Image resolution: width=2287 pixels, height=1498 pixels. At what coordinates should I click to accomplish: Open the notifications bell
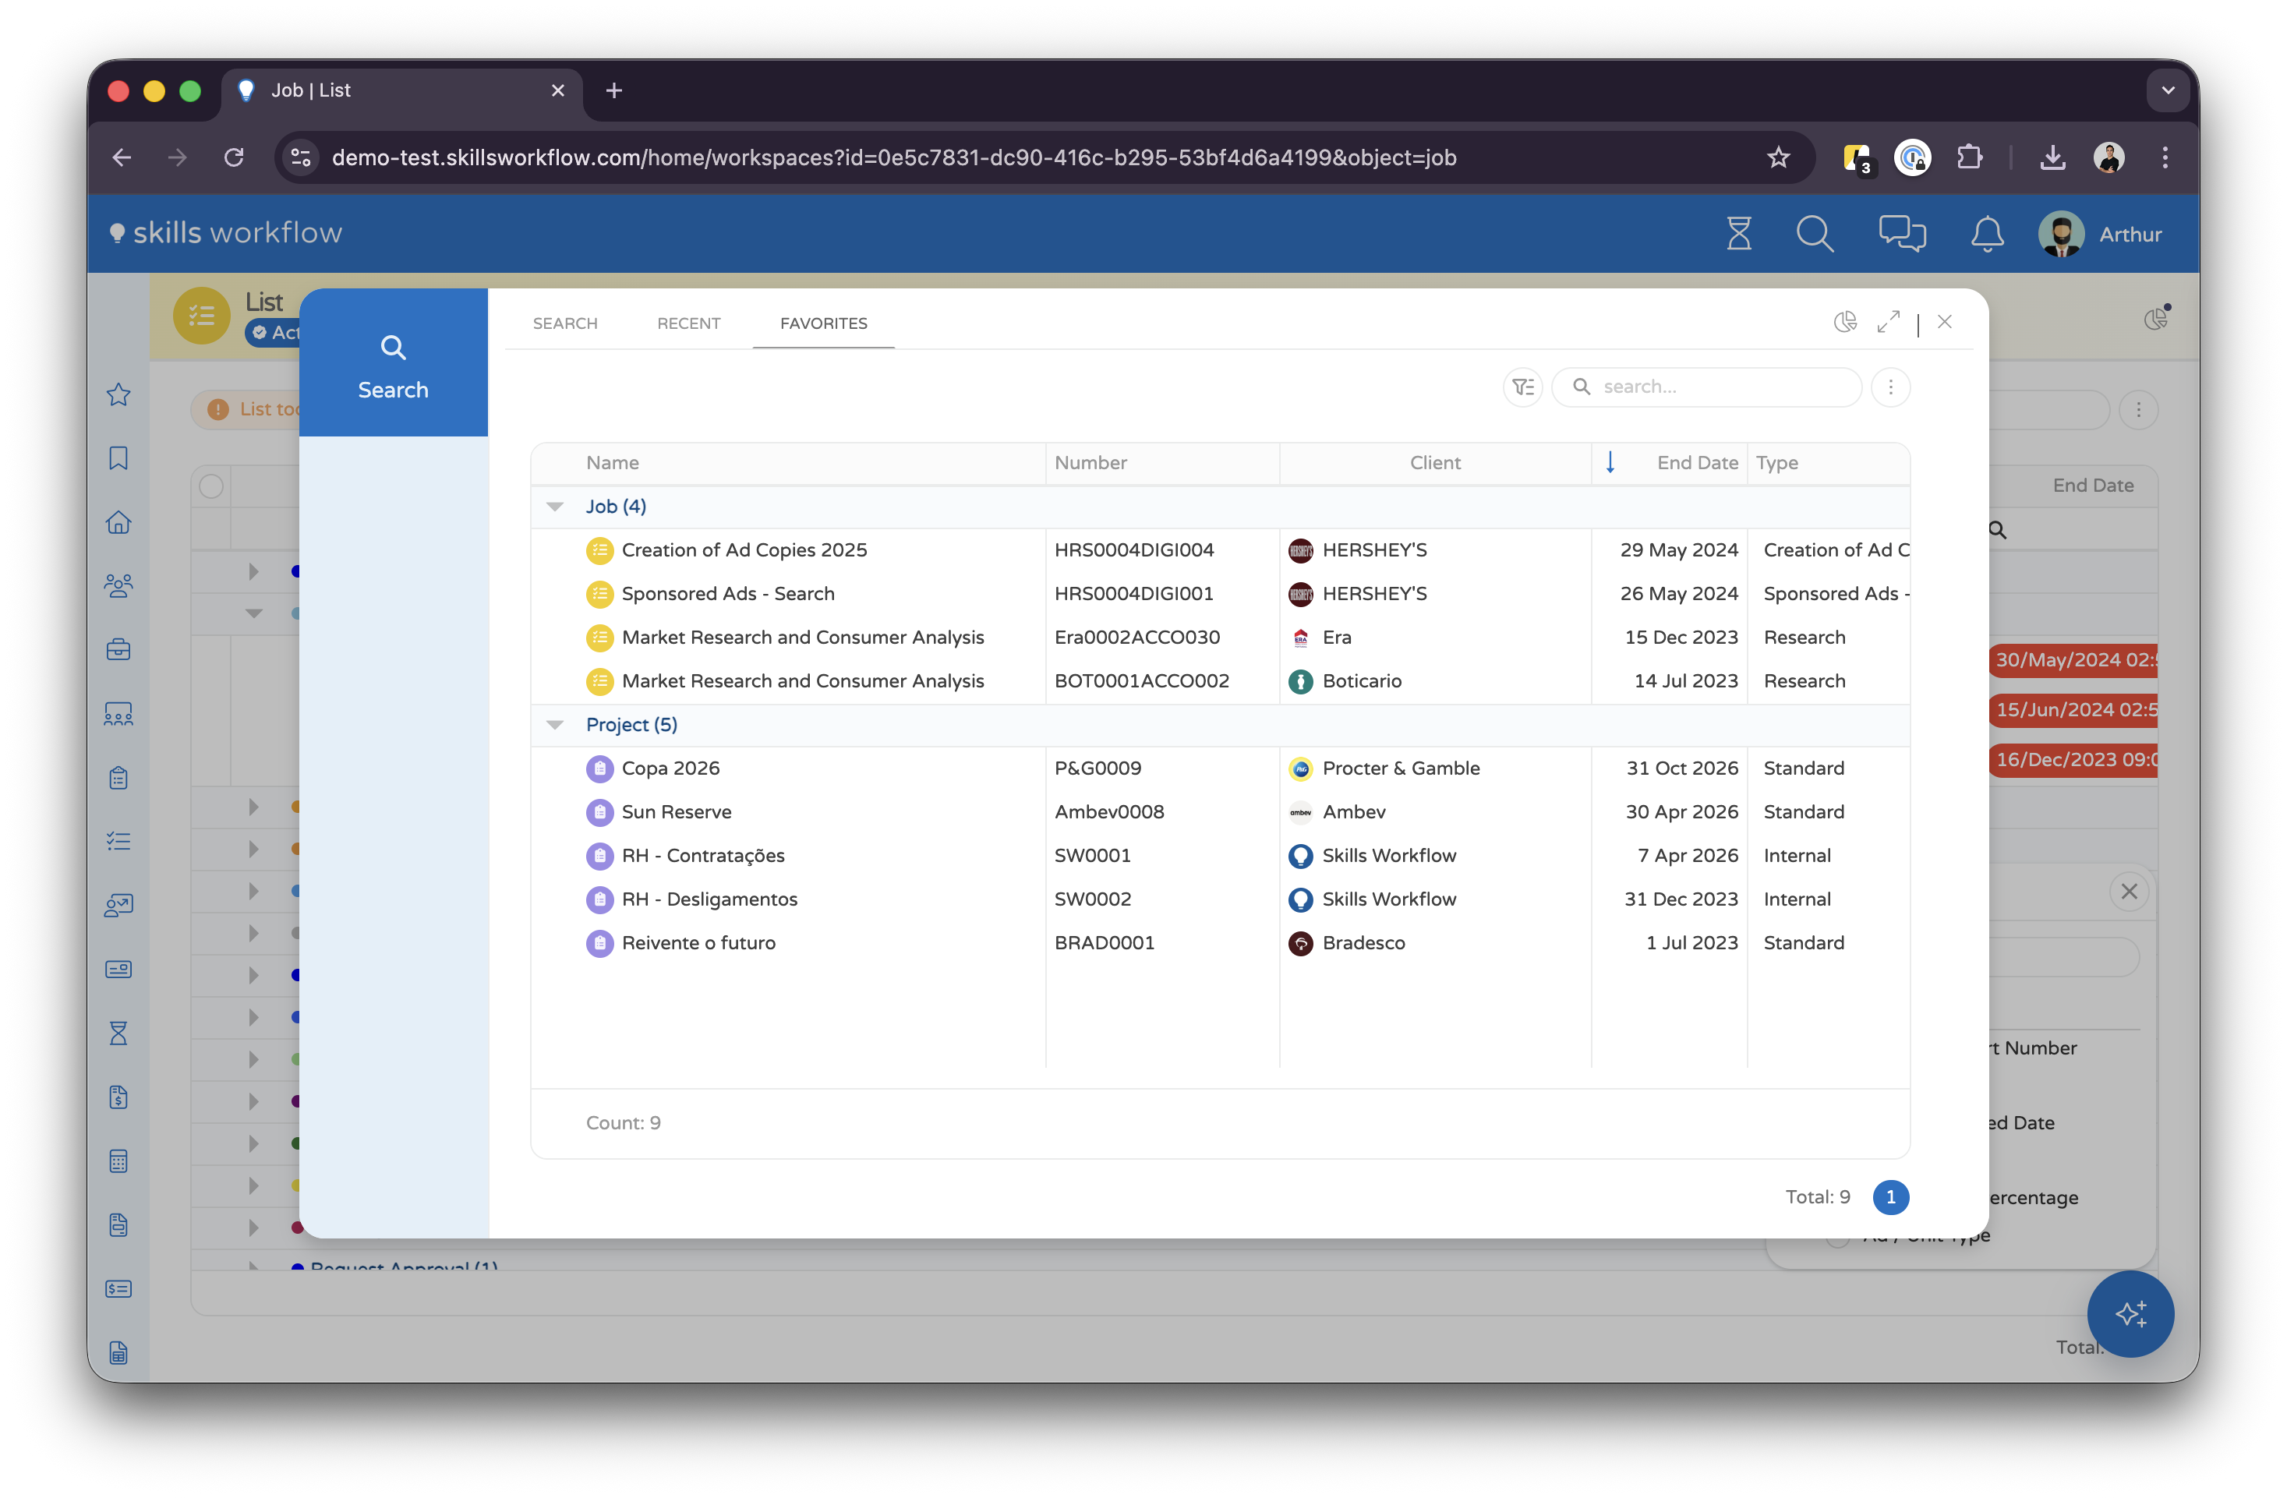1986,234
